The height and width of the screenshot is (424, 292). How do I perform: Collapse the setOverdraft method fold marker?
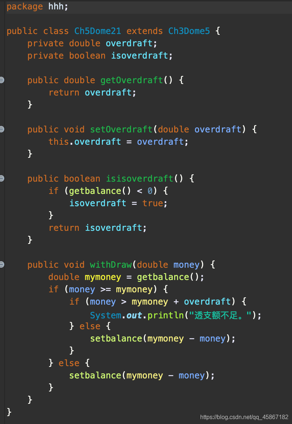point(1,129)
